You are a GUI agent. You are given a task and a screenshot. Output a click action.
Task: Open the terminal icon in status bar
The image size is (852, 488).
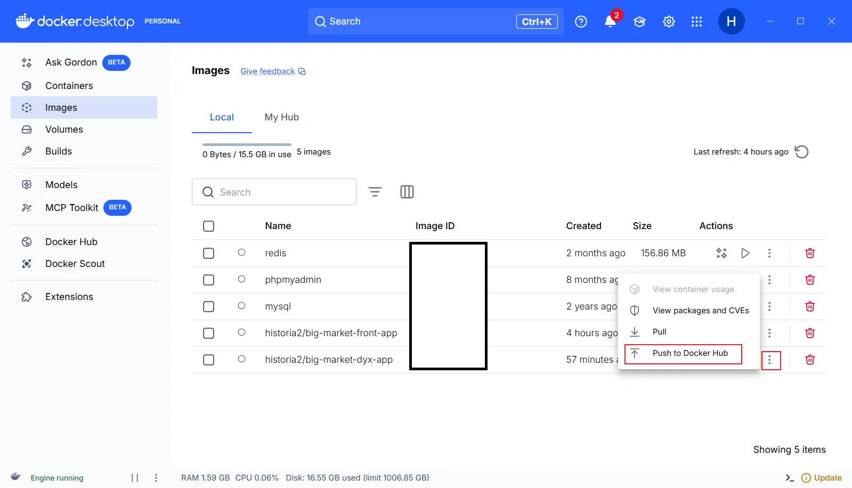pyautogui.click(x=790, y=478)
